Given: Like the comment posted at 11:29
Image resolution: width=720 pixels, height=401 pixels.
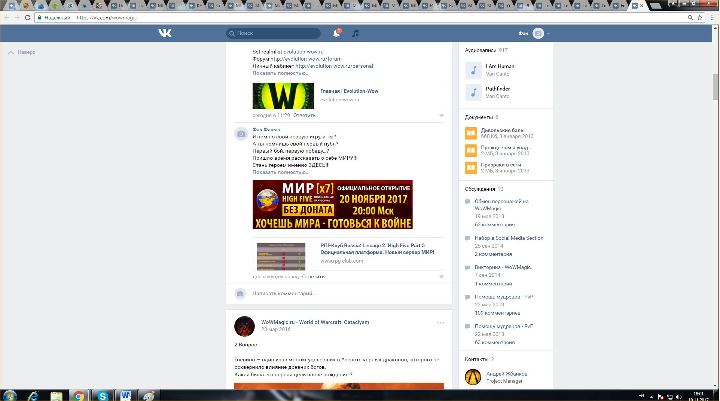Looking at the screenshot, I should 442,116.
